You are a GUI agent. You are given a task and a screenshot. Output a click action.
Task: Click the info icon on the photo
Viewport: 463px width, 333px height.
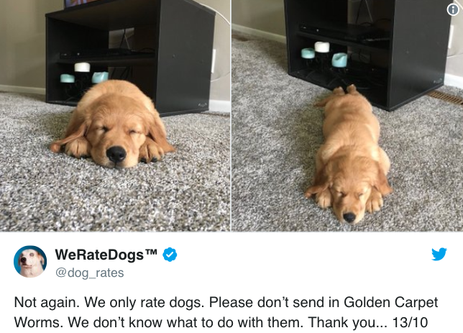tap(453, 10)
